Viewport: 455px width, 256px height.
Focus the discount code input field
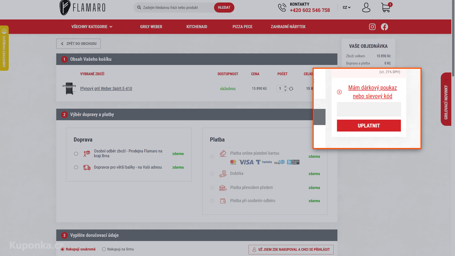click(x=369, y=109)
